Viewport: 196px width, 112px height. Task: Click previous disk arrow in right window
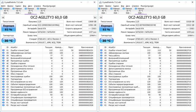pyautogui.click(x=101, y=17)
